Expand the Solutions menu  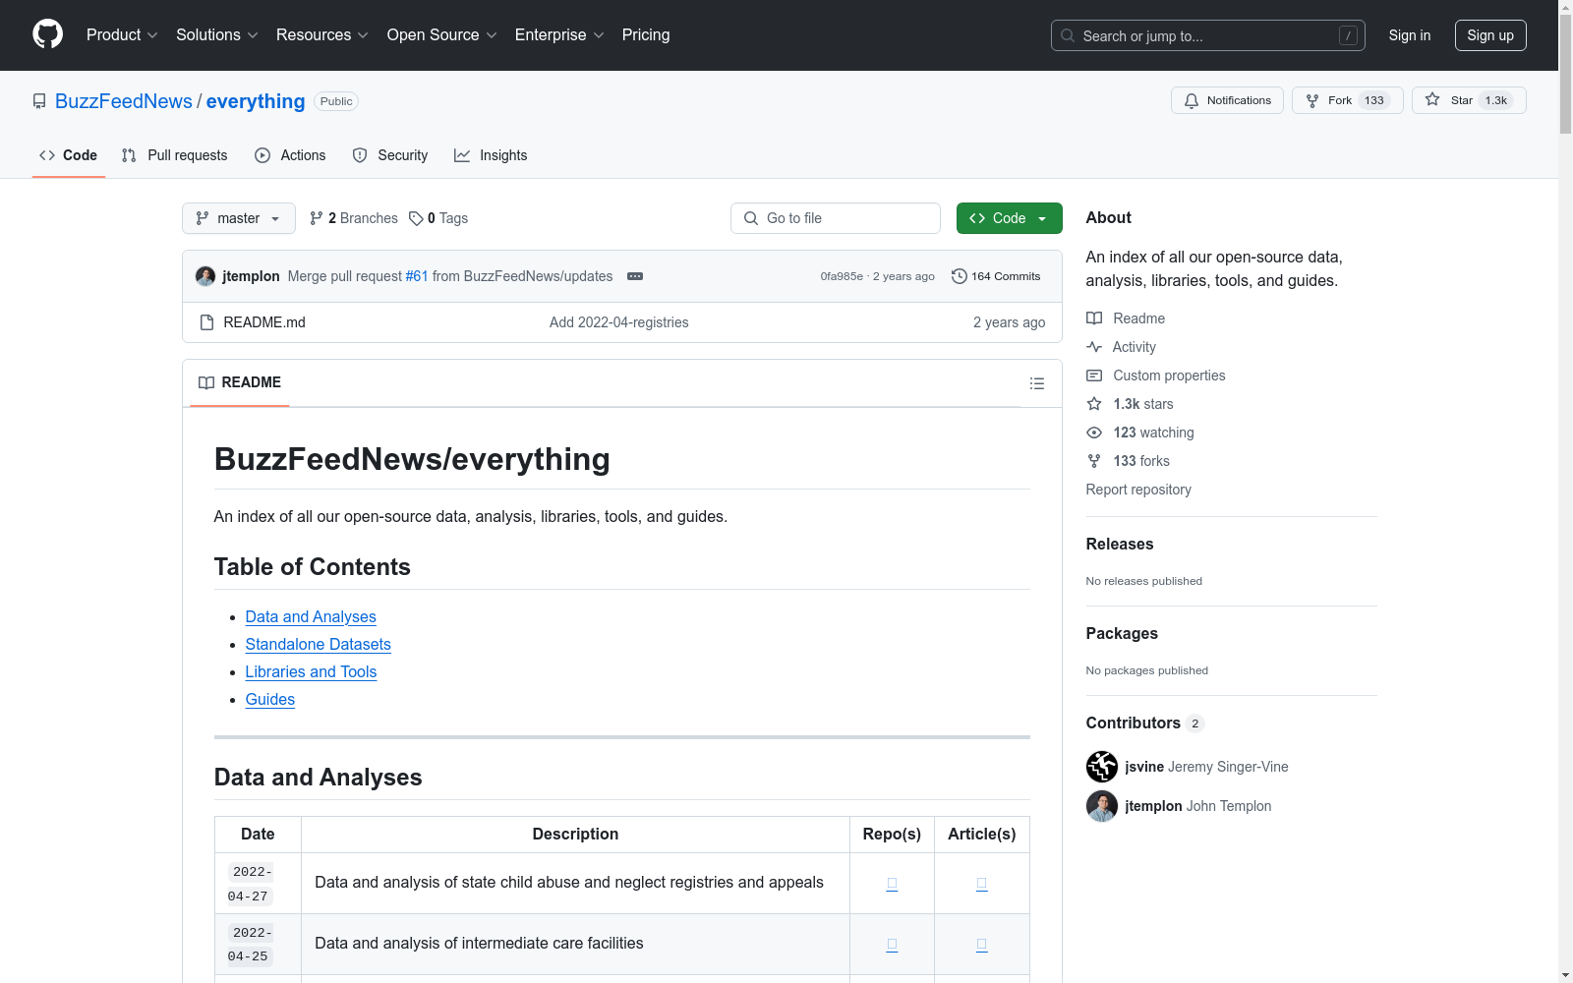(217, 35)
